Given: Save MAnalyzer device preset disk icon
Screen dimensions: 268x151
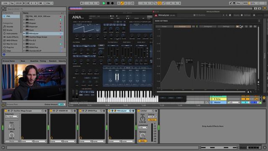Looking at the screenshot, I should pos(133,111).
